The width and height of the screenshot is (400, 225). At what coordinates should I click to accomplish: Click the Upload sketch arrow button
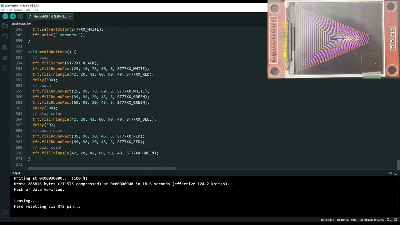tap(13, 16)
